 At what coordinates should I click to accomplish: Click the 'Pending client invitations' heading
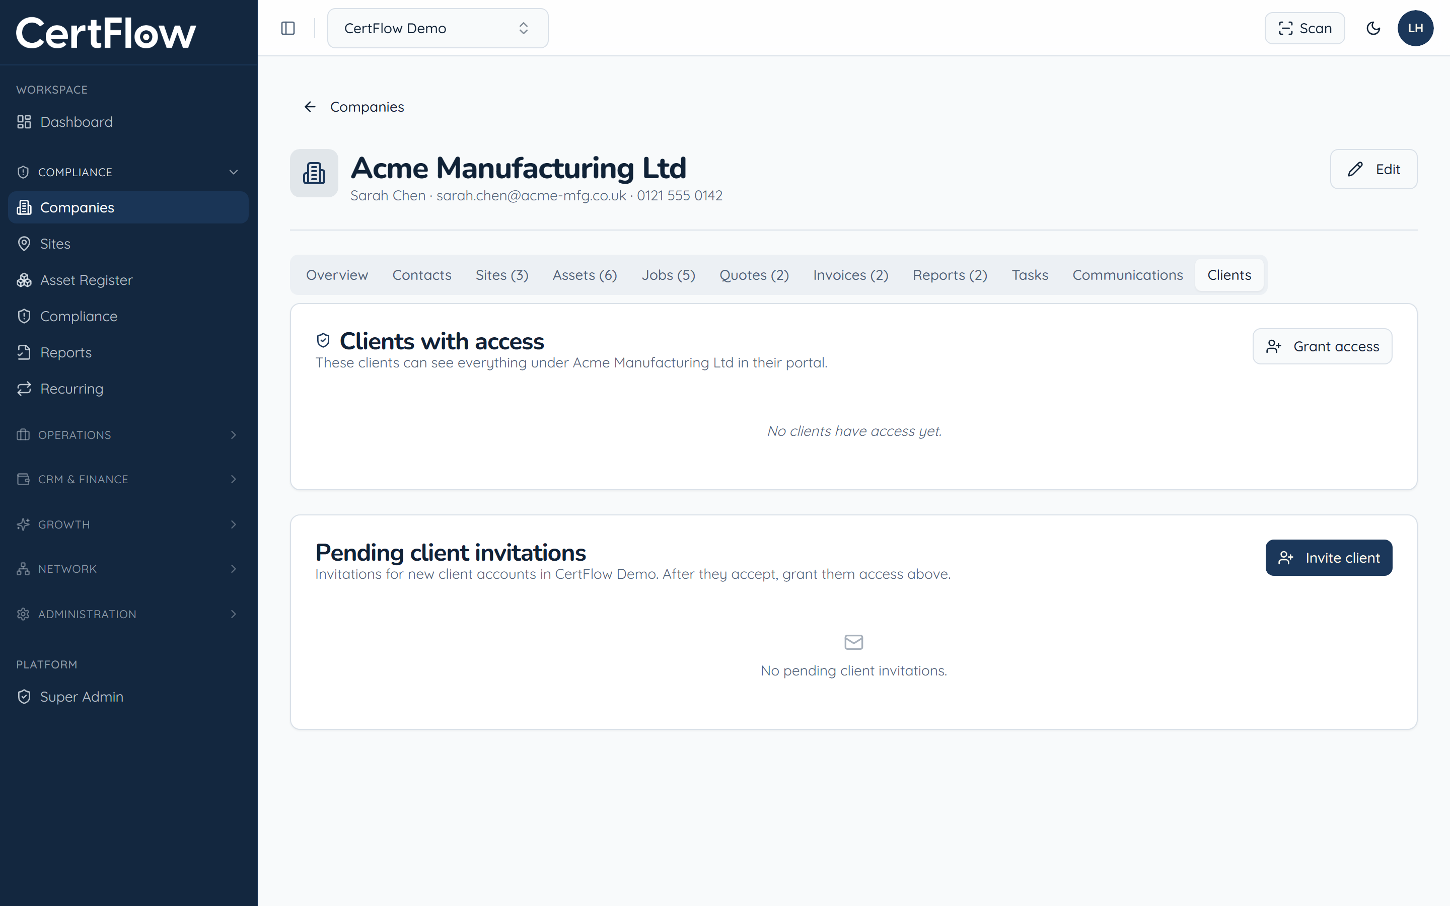(451, 553)
